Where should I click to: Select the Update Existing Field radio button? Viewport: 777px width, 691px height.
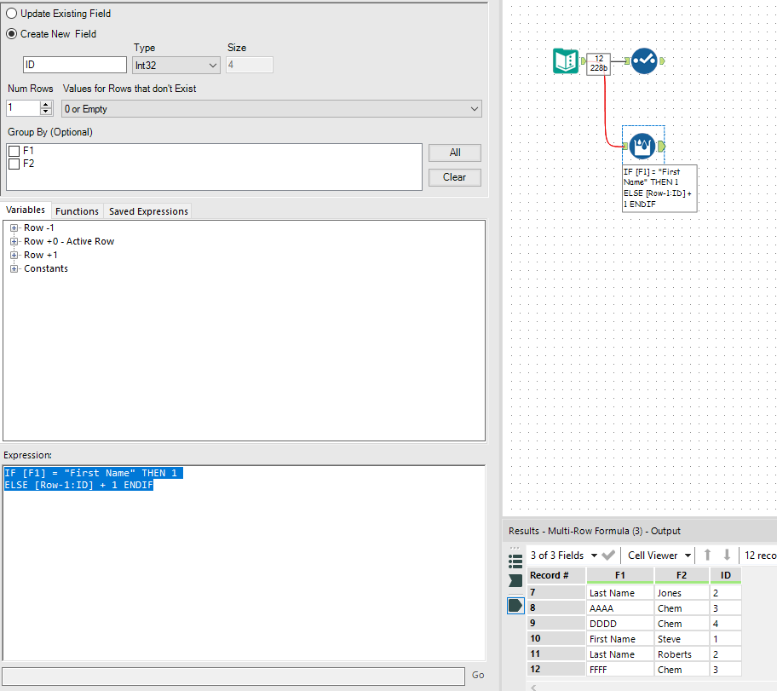click(12, 14)
